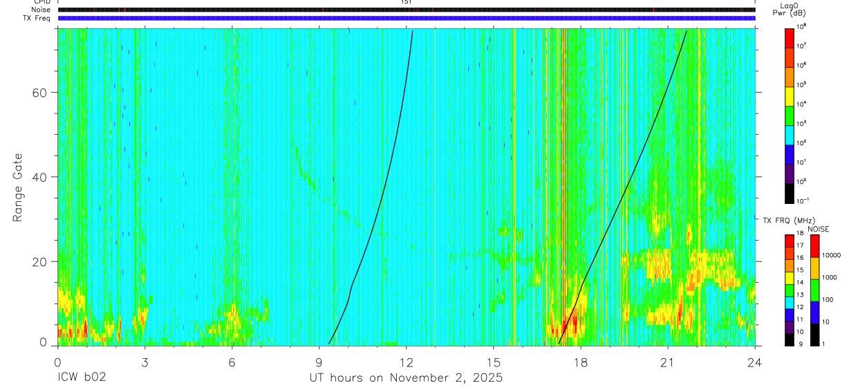The width and height of the screenshot is (849, 392).
Task: Click the "9" label on the TX FRQ colorbar
Action: 800,344
